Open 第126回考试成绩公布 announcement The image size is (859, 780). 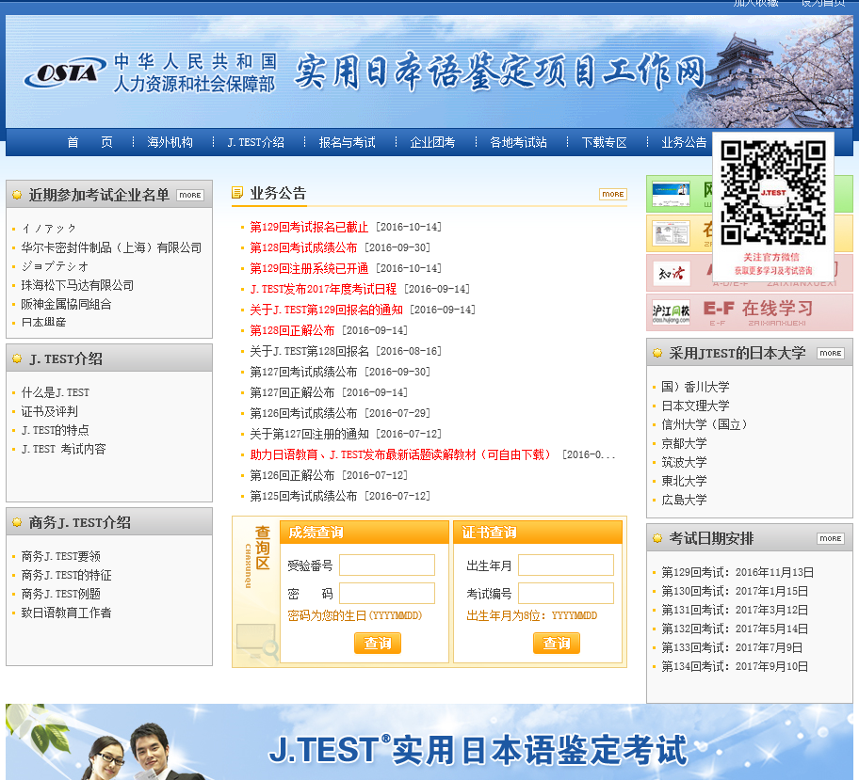[303, 413]
